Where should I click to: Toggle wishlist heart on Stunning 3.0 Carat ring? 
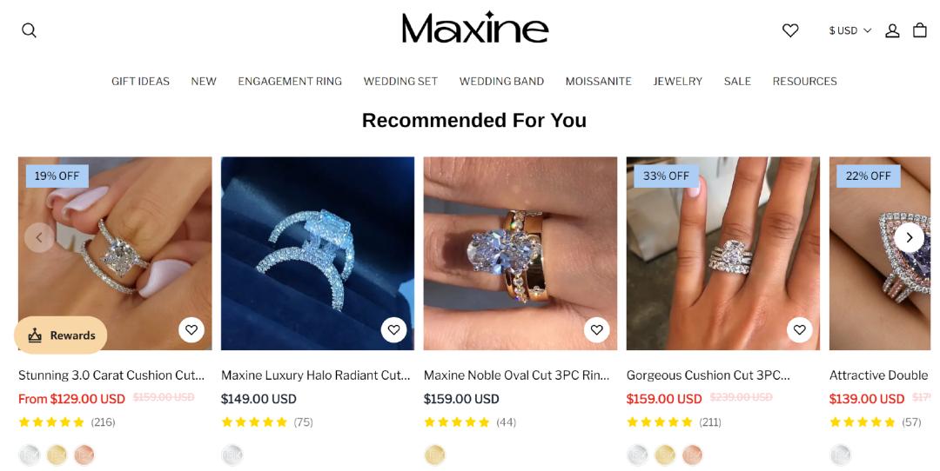coord(191,329)
